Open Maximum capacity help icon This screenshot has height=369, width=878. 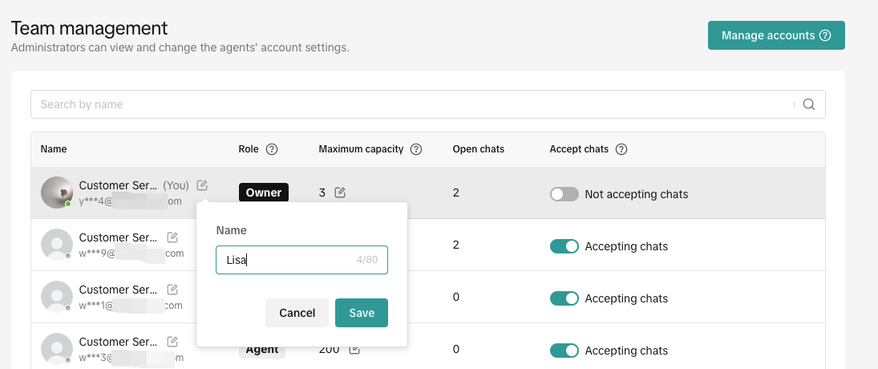pos(416,149)
